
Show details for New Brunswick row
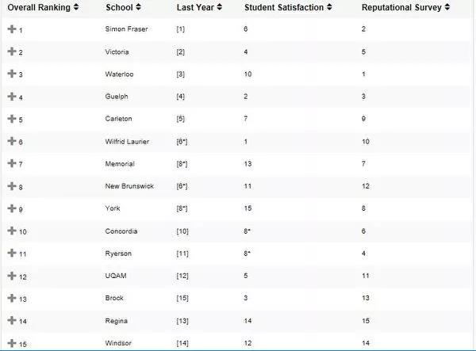[12, 186]
